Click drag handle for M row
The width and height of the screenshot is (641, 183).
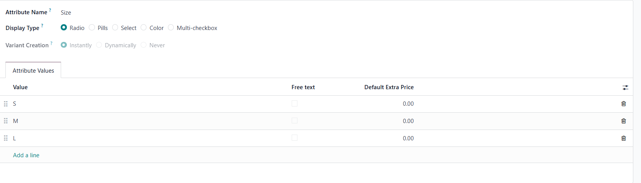pos(6,121)
